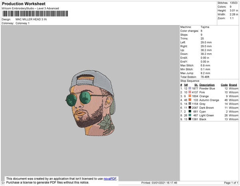Select the Cyan thread color swatch
Viewport: 240px width, 186px height.
pyautogui.click(x=190, y=111)
